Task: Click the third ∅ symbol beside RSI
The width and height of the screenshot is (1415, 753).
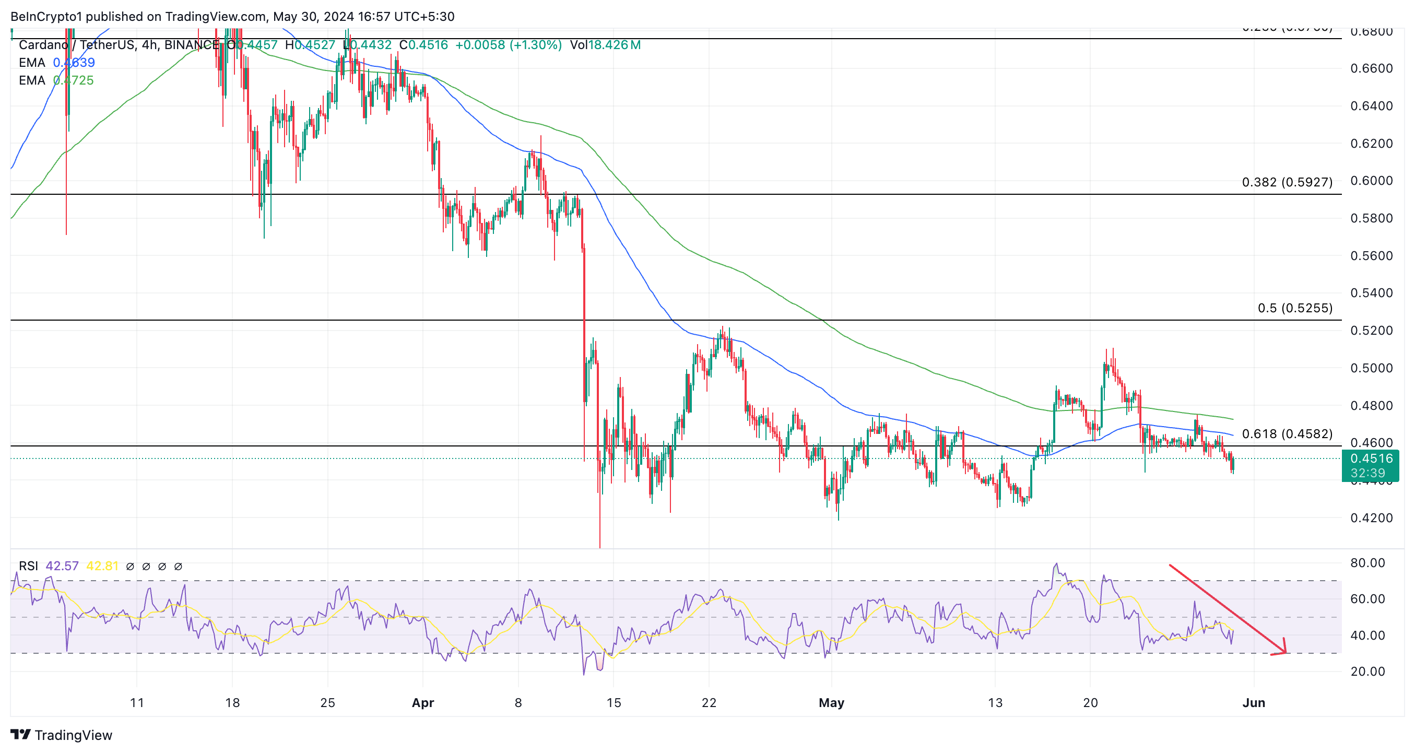Action: tap(162, 566)
